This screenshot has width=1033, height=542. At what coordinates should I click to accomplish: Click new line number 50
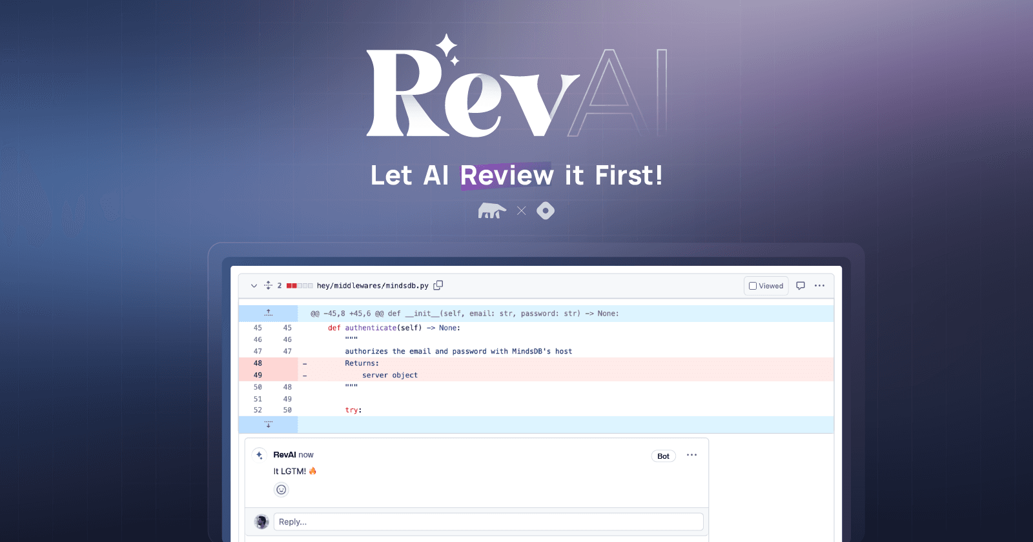pos(287,410)
